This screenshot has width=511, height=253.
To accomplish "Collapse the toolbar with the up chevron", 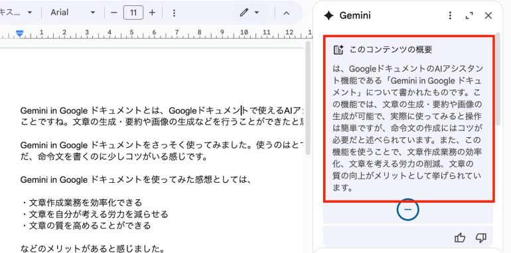I will coord(287,13).
